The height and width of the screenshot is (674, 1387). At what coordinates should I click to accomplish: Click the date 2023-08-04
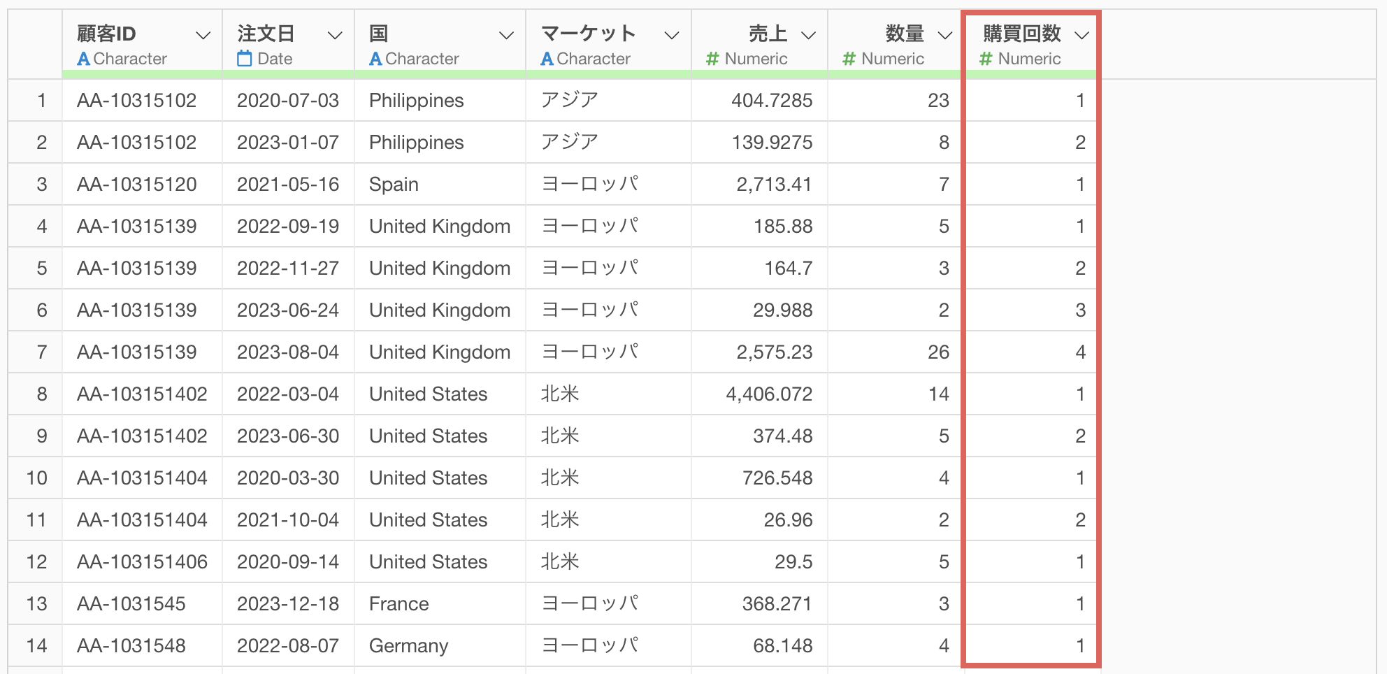288,352
